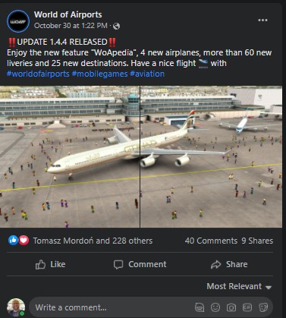The height and width of the screenshot is (318, 286).
Task: Insert a GIF into the comment
Action: point(247,307)
